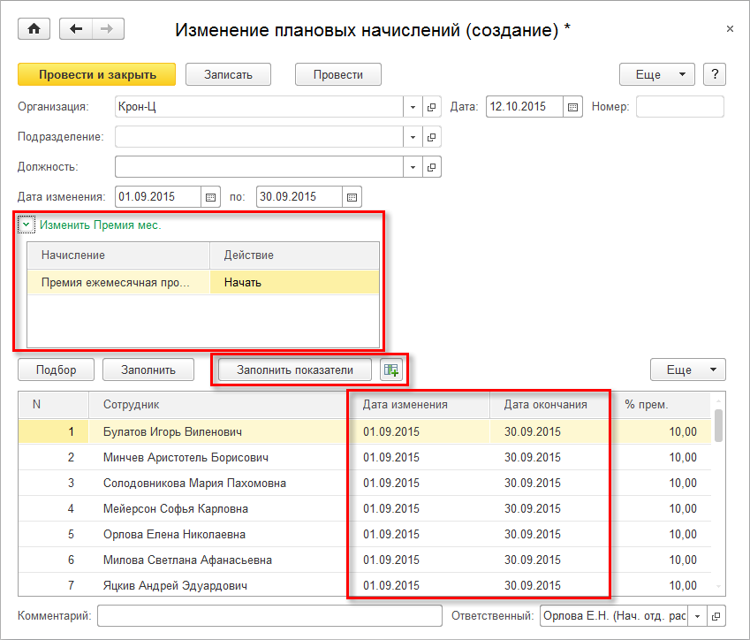Click the Ответственный field Орлова Е.Н.
750x640 pixels.
pos(614,616)
